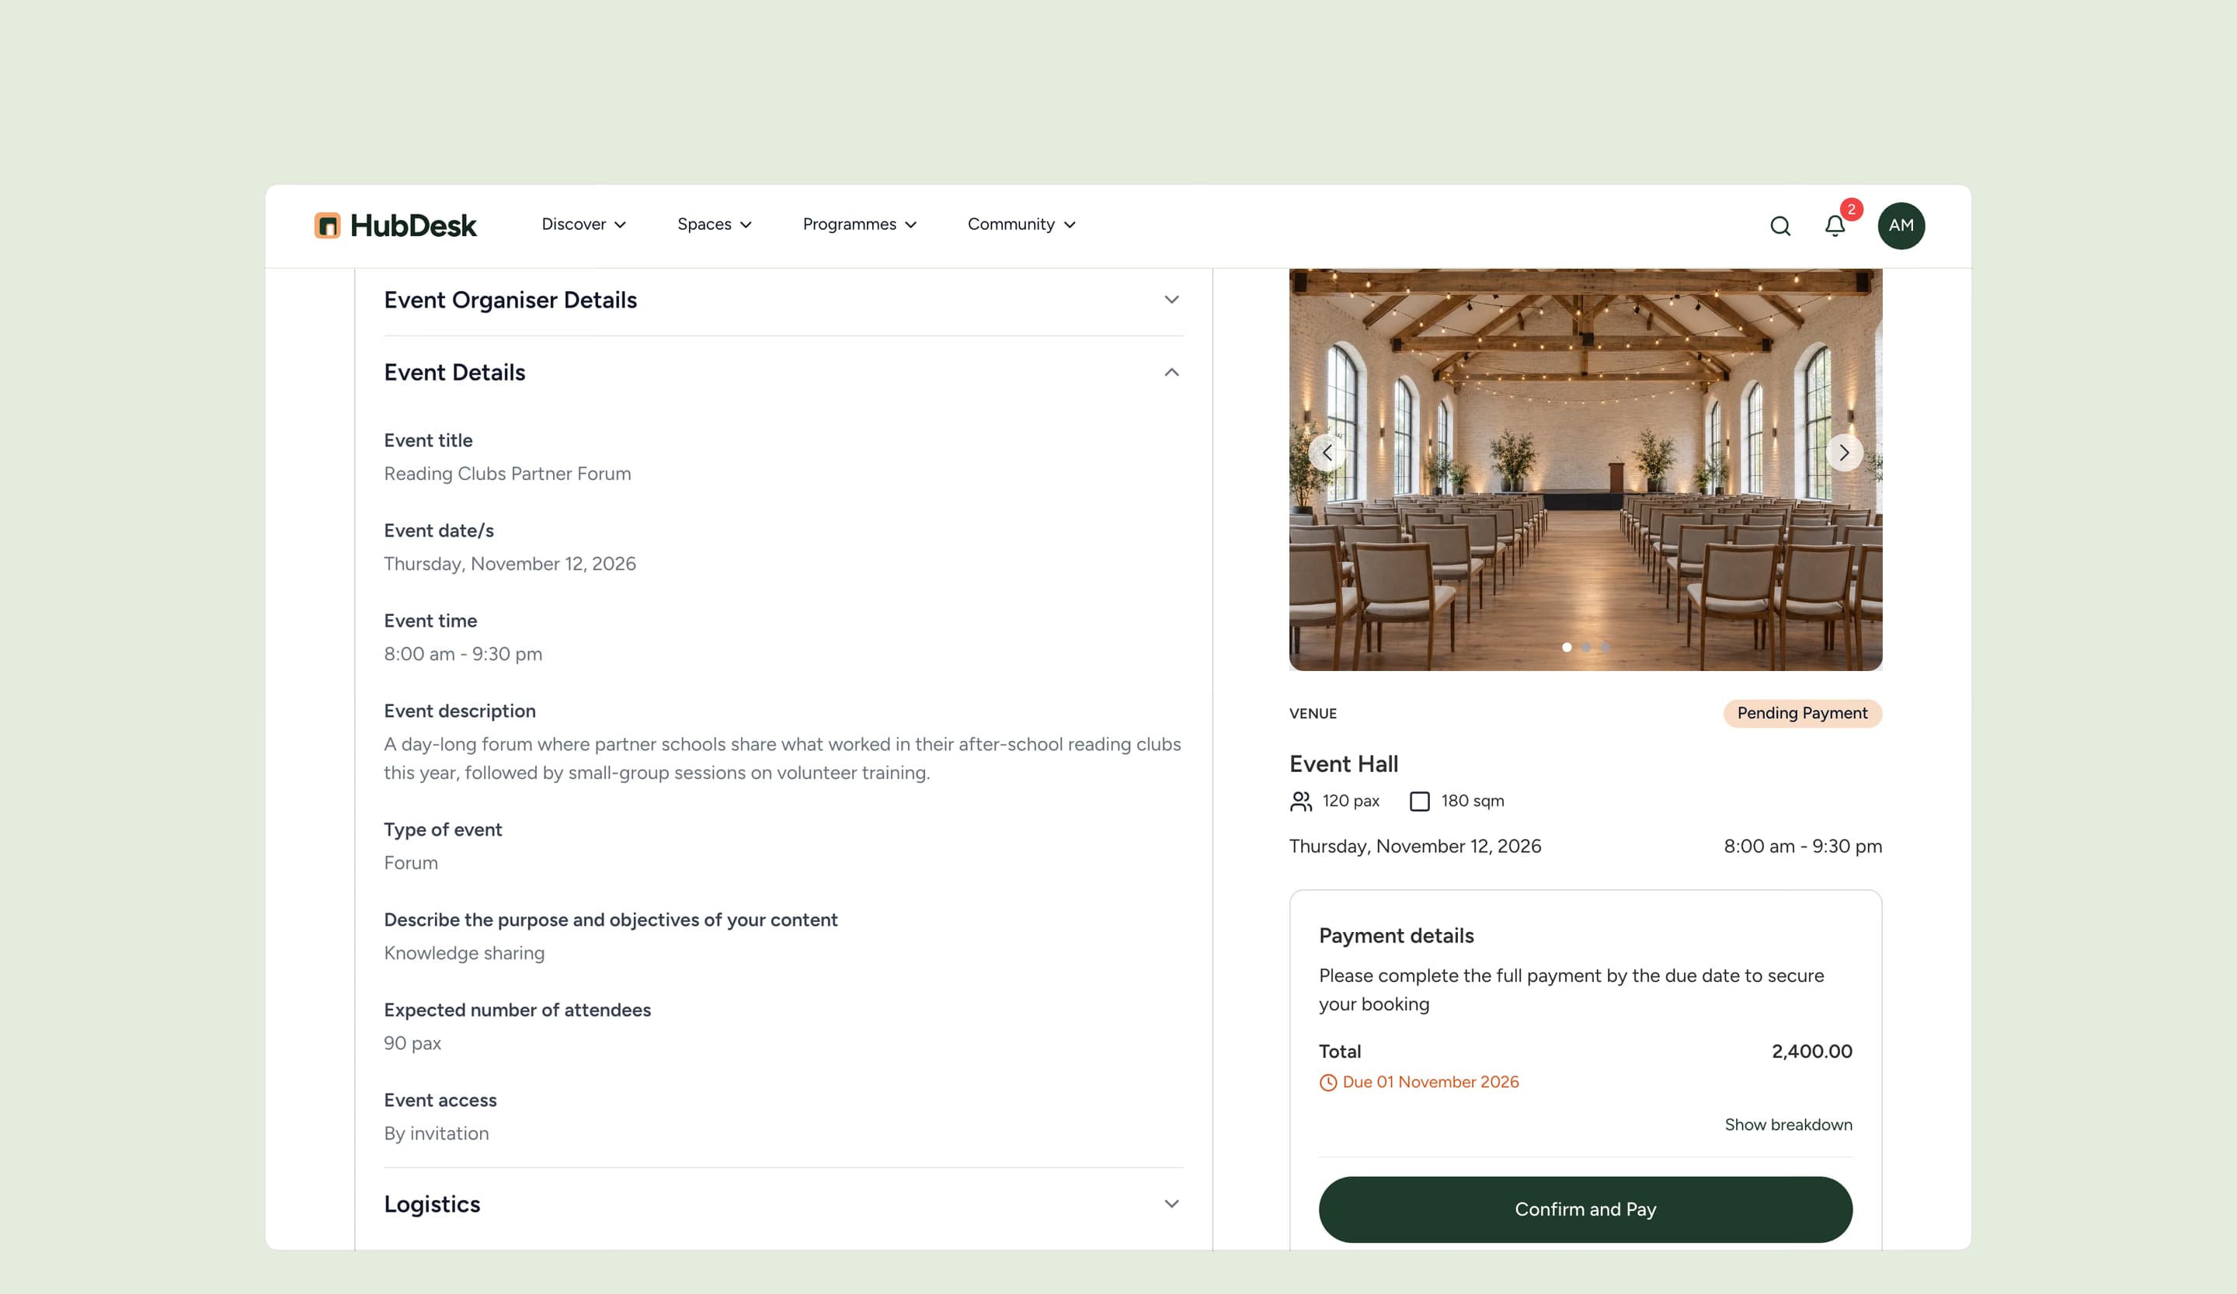Click the Payment details heading
The image size is (2237, 1294).
click(1396, 935)
